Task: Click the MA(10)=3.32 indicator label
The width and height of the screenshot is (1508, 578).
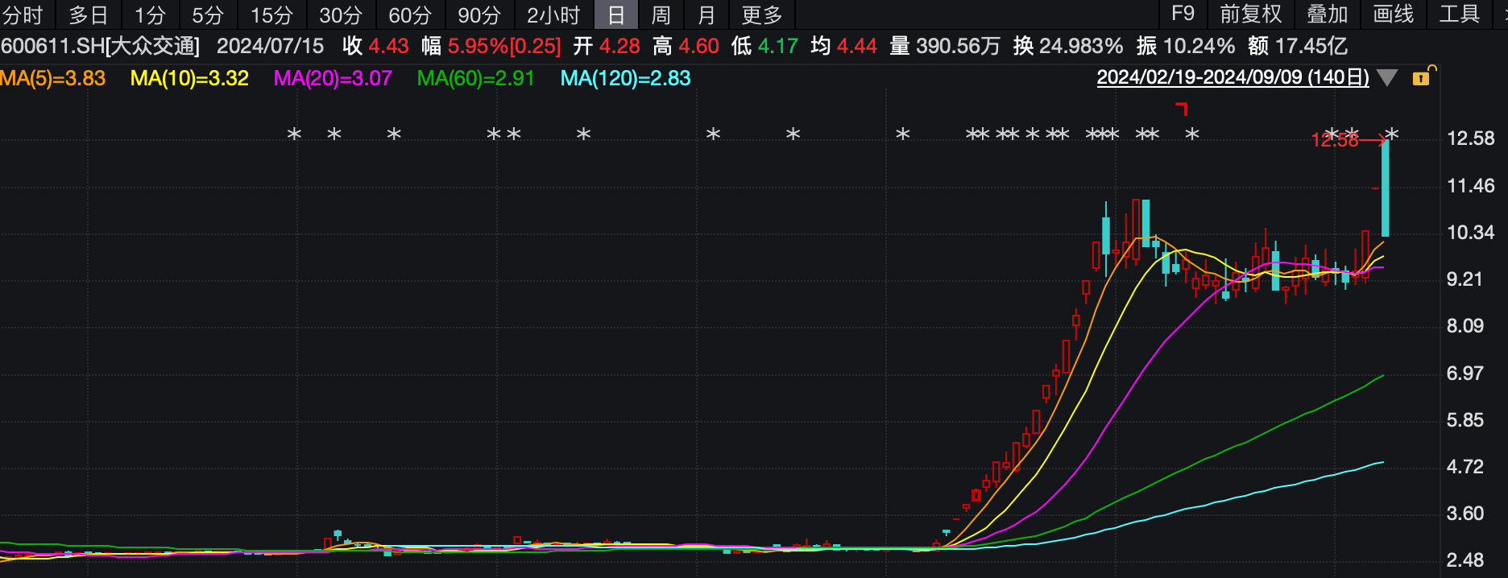Action: (x=189, y=78)
